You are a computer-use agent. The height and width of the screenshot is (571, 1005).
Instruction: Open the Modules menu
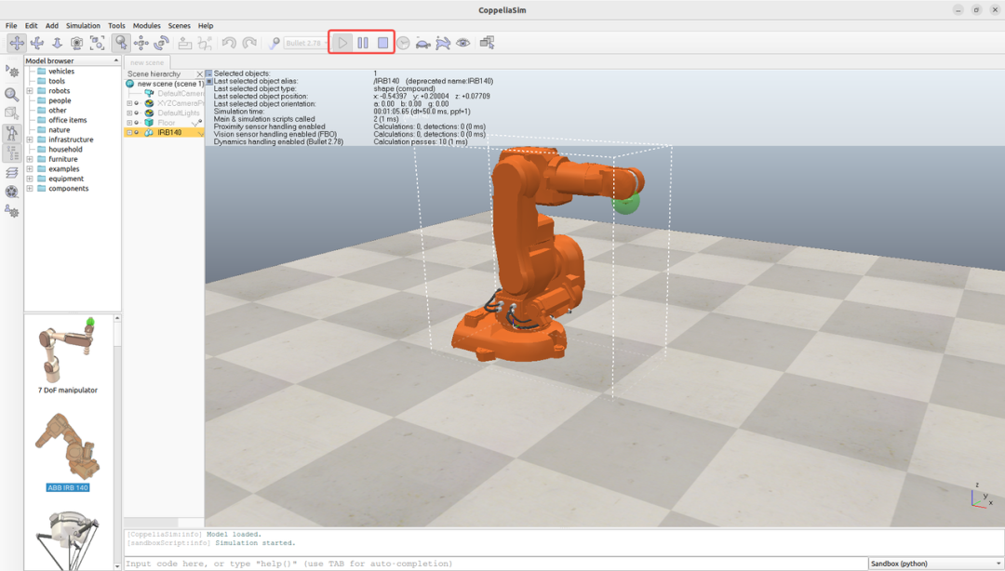147,26
